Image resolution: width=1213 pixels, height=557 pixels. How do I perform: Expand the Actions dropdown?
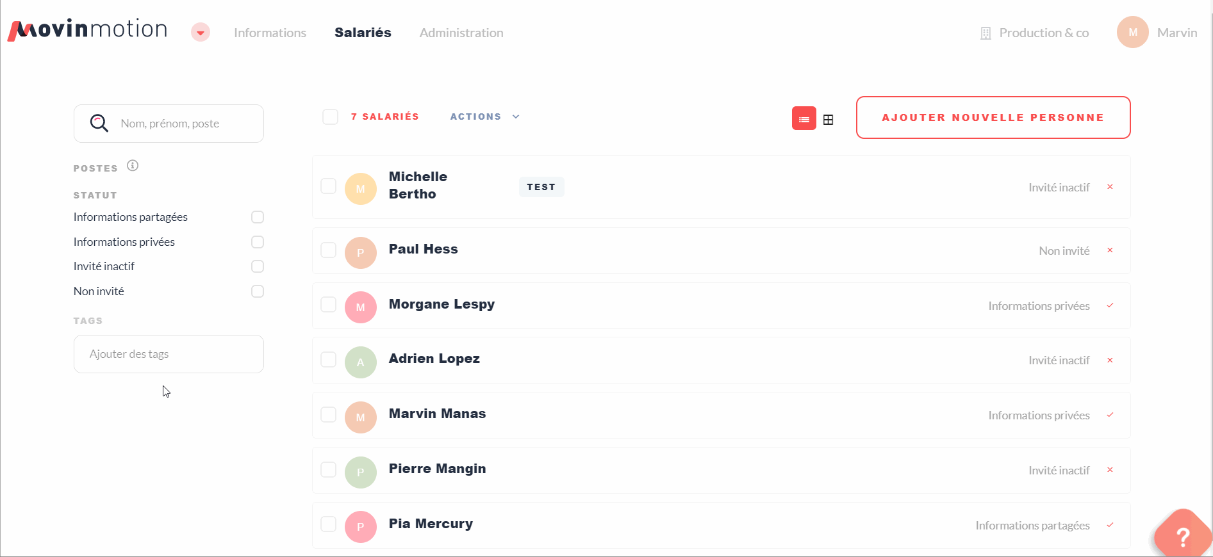484,117
